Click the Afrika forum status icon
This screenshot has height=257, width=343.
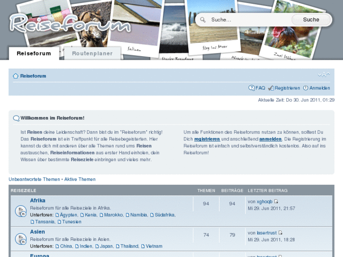pyautogui.click(x=21, y=211)
